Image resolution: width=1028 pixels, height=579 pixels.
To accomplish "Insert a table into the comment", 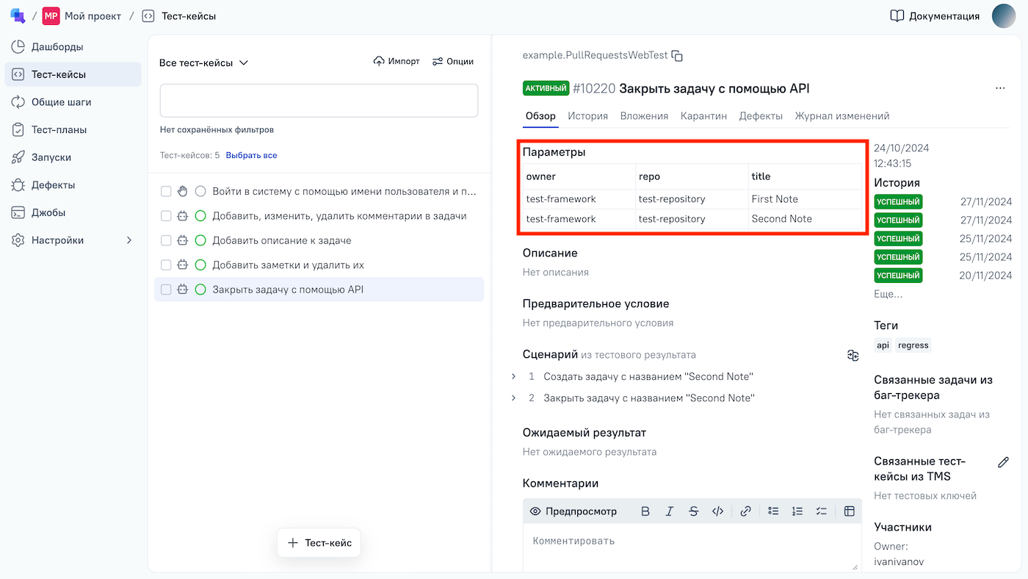I will pyautogui.click(x=850, y=511).
